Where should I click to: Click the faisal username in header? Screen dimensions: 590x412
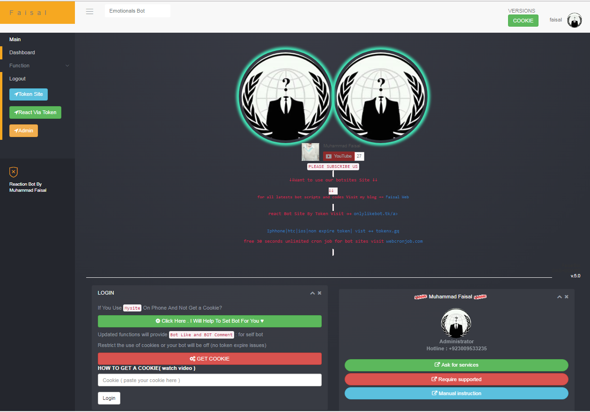coord(556,20)
